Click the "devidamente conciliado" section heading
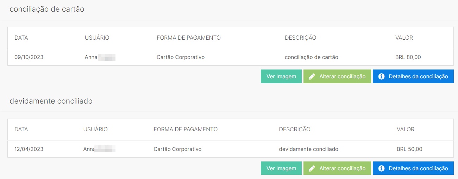 [51, 101]
